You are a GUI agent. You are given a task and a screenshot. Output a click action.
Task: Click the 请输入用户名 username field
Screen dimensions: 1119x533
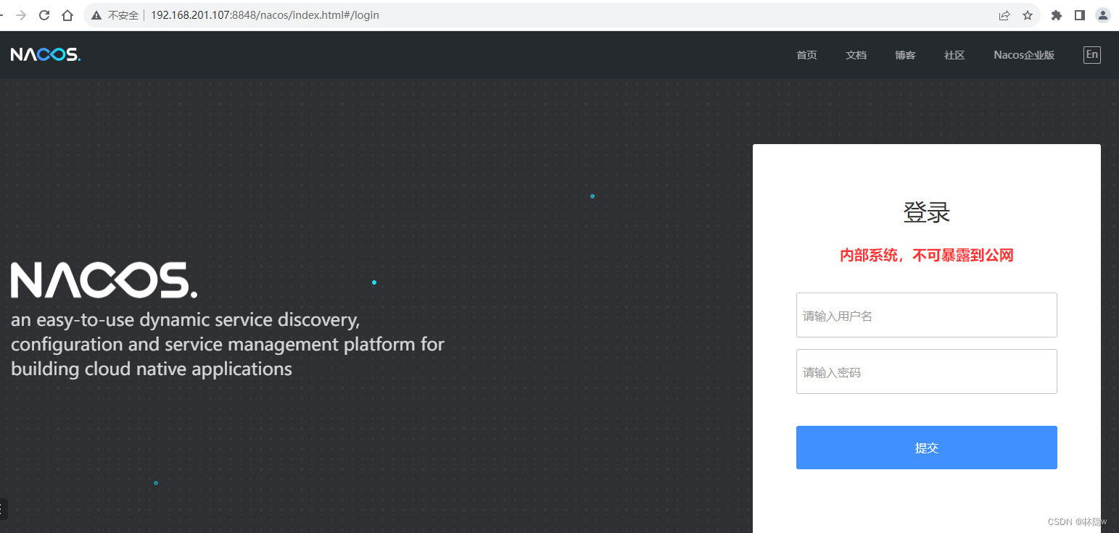(926, 315)
